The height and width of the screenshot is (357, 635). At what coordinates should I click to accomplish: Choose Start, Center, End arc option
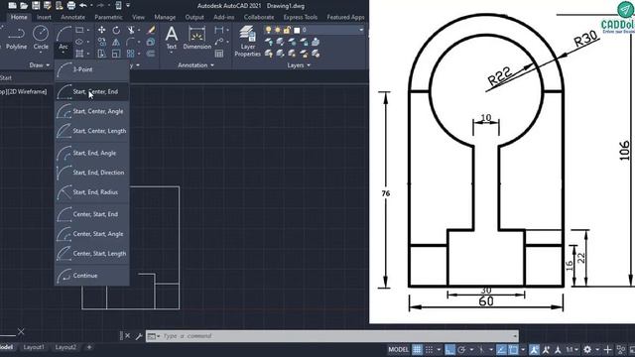[92, 92]
